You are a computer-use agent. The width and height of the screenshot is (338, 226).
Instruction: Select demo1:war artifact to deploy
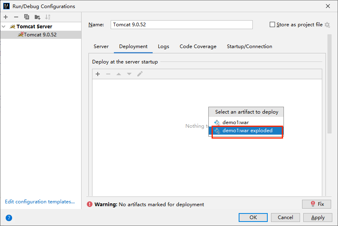(246, 123)
